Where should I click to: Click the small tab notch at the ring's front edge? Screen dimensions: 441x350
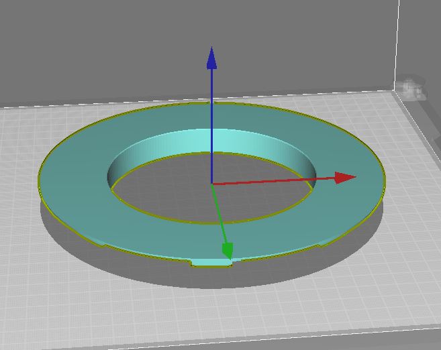coord(212,263)
